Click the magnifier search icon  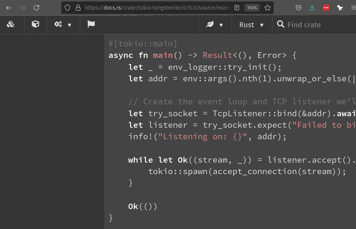281,24
